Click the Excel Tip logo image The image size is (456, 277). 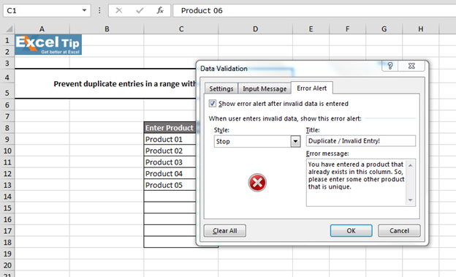tap(48, 45)
